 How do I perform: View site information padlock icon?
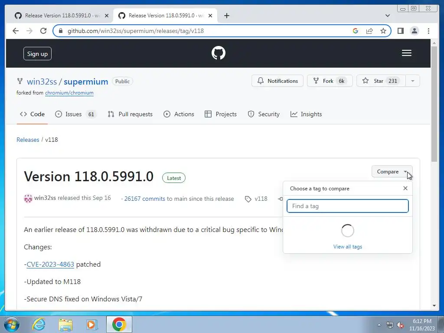coord(60,31)
